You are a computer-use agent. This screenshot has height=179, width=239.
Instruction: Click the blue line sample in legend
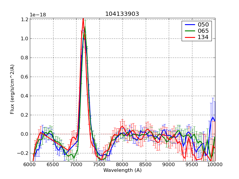coord(189,25)
